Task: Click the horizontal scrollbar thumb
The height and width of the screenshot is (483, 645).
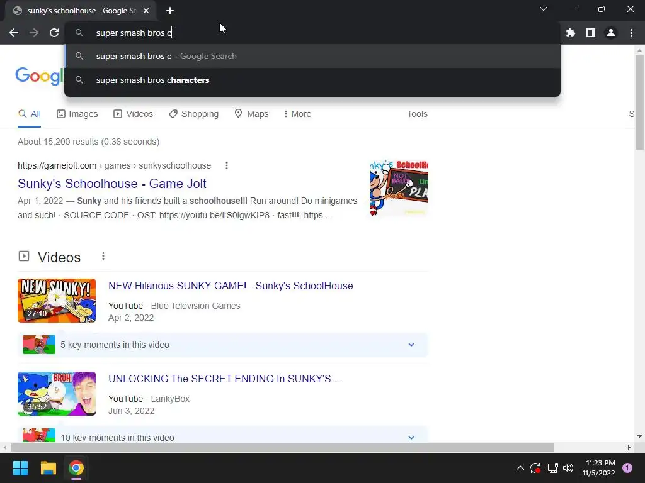Action: pyautogui.click(x=282, y=447)
